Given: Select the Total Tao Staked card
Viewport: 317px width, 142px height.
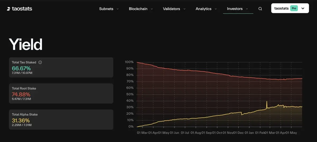Looking at the screenshot, I should tap(61, 67).
